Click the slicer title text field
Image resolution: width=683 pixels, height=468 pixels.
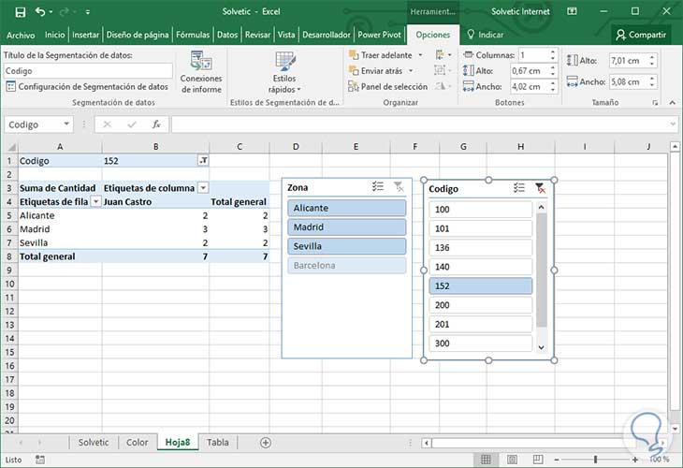tap(88, 70)
